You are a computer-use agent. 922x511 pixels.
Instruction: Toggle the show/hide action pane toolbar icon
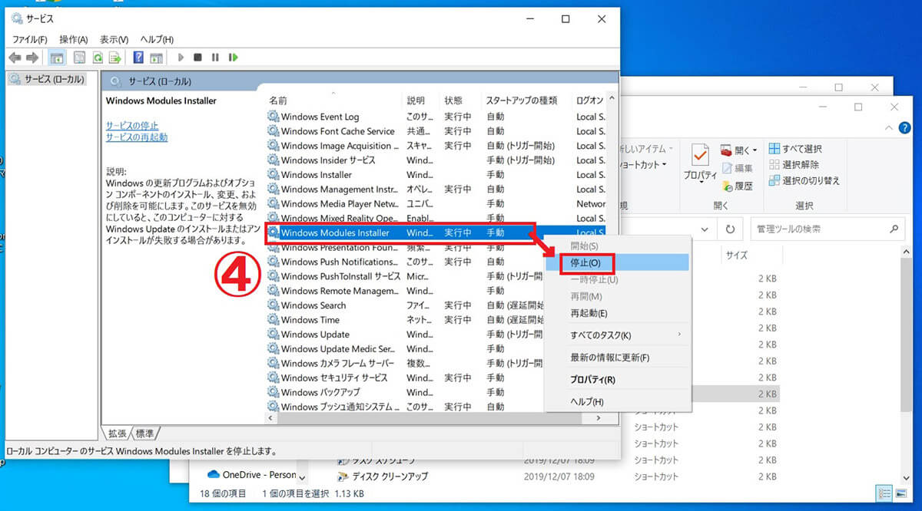(156, 58)
